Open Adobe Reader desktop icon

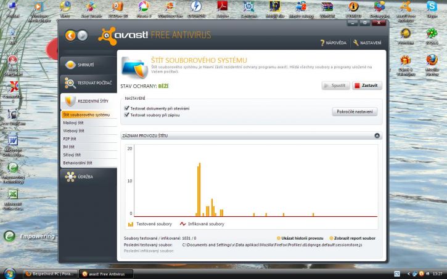click(x=223, y=9)
